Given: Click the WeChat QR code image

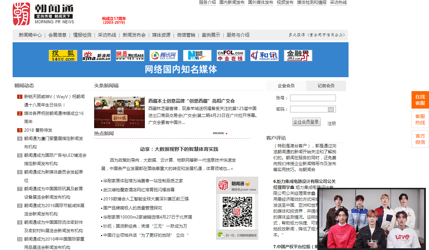Looking at the screenshot, I should click(237, 212).
